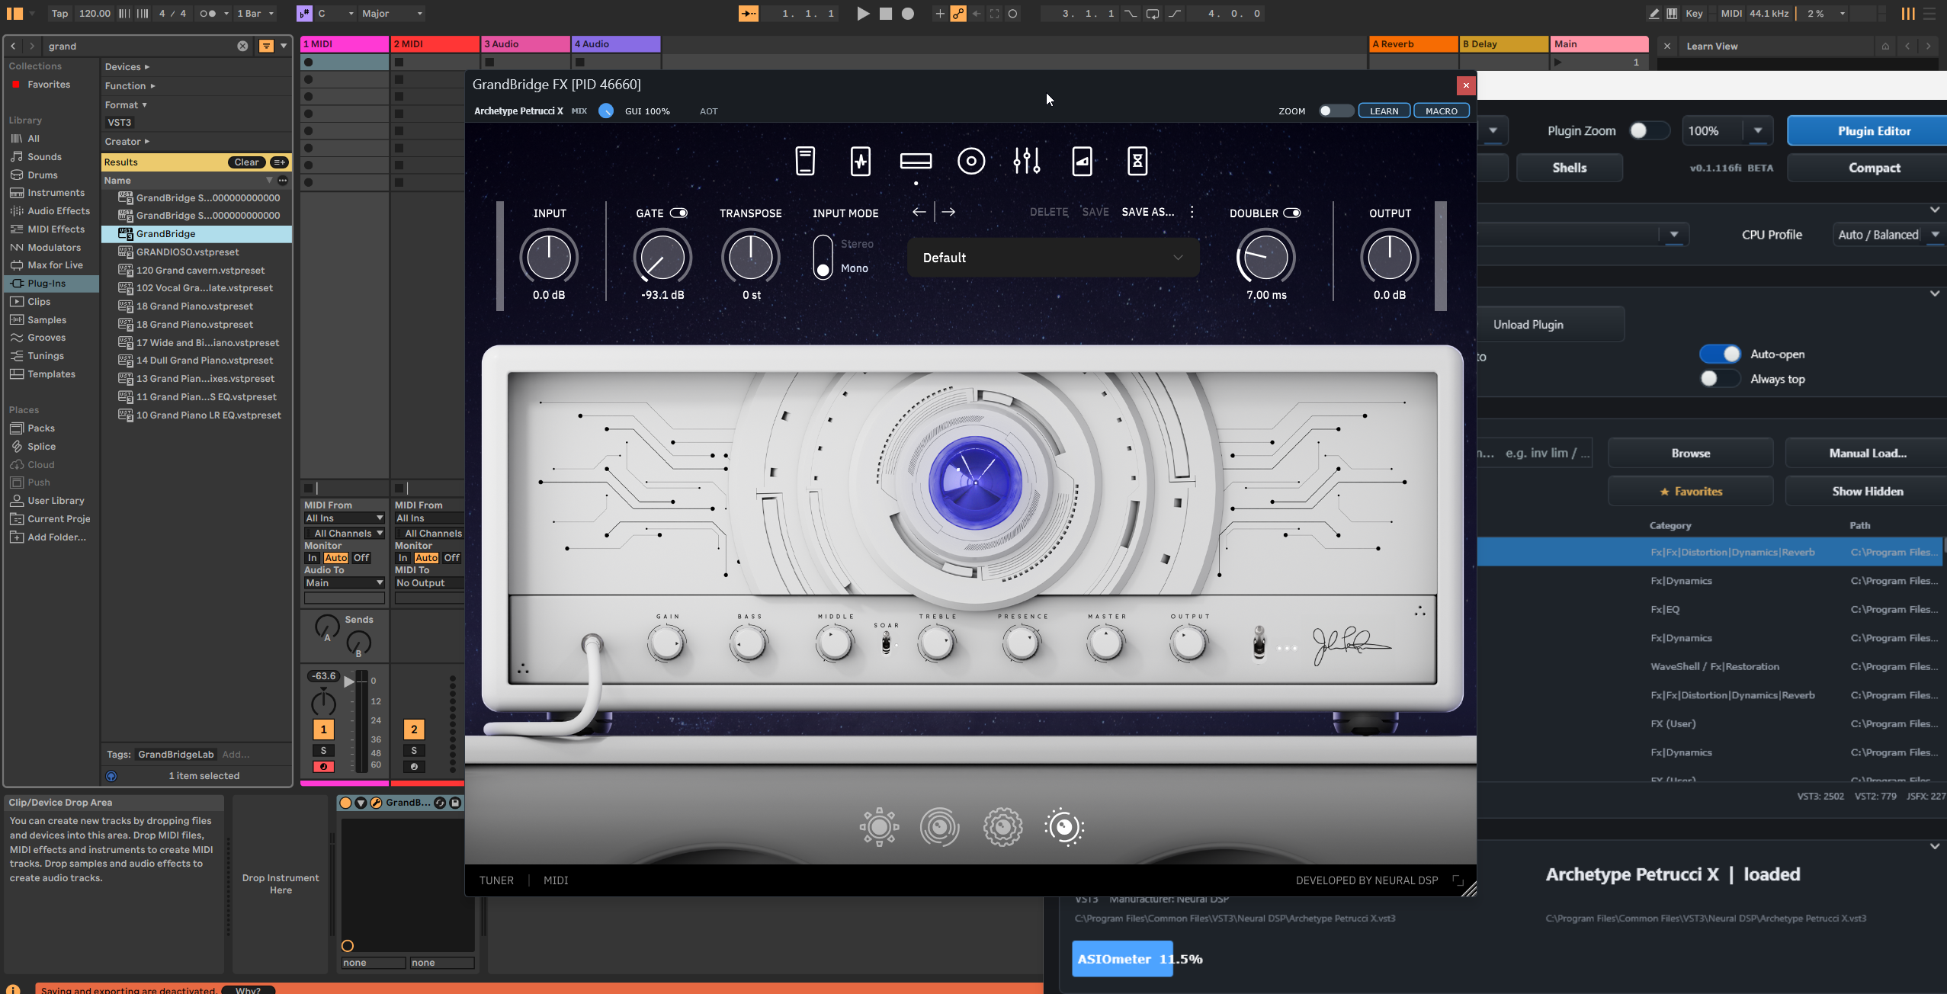The width and height of the screenshot is (1947, 994).
Task: Toggle the DOUBLER switch
Action: pos(1292,213)
